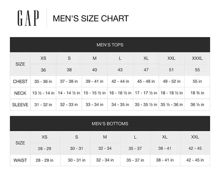Click the Men's Bottoms header bar

click(x=110, y=124)
